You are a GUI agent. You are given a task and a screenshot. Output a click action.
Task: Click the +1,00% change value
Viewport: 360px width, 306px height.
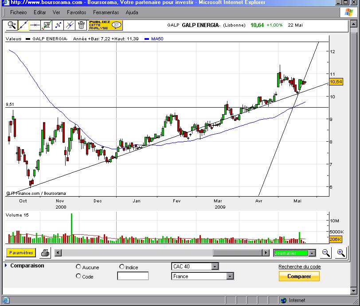[274, 25]
